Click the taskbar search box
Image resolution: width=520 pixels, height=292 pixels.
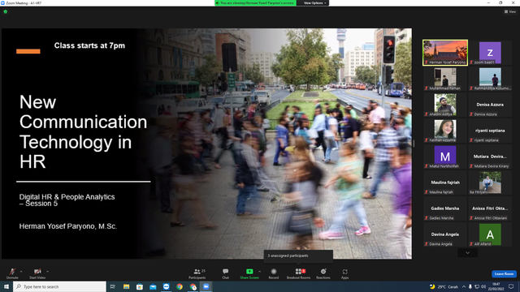[59, 286]
